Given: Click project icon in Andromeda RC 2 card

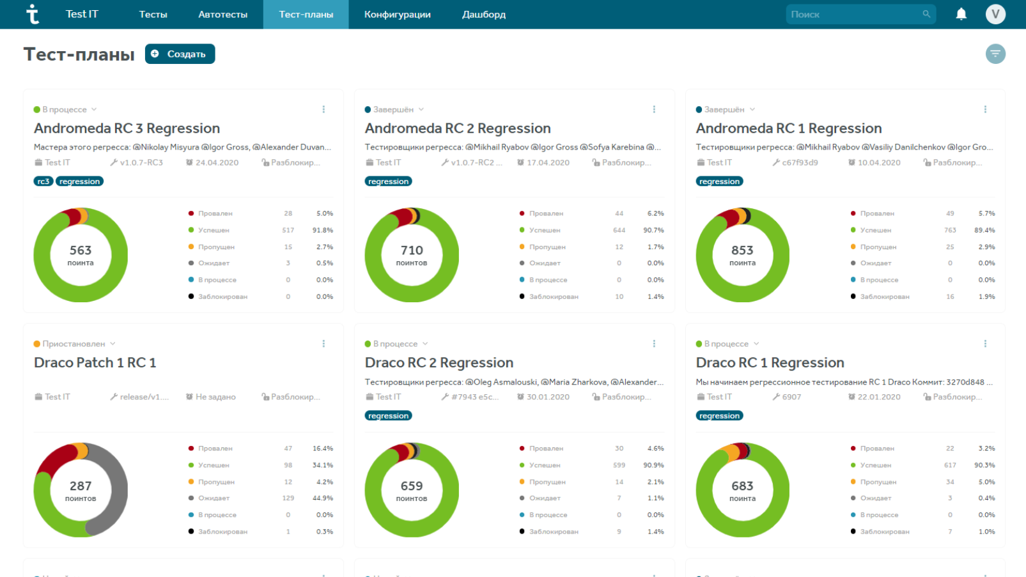Looking at the screenshot, I should click(369, 162).
